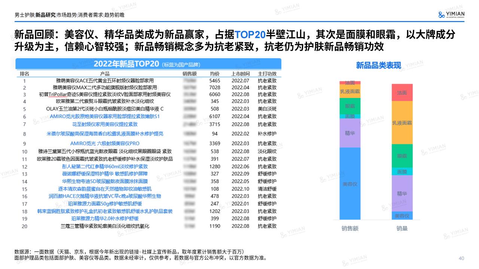Click the 淡化眼纹 efficacy cell
Screen dimensions: 479x269
click(x=267, y=151)
